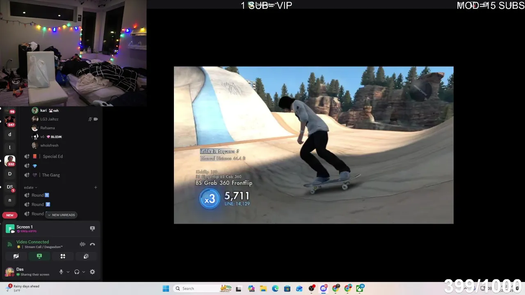
Task: Click the red NEW server indicator
Action: point(10,215)
